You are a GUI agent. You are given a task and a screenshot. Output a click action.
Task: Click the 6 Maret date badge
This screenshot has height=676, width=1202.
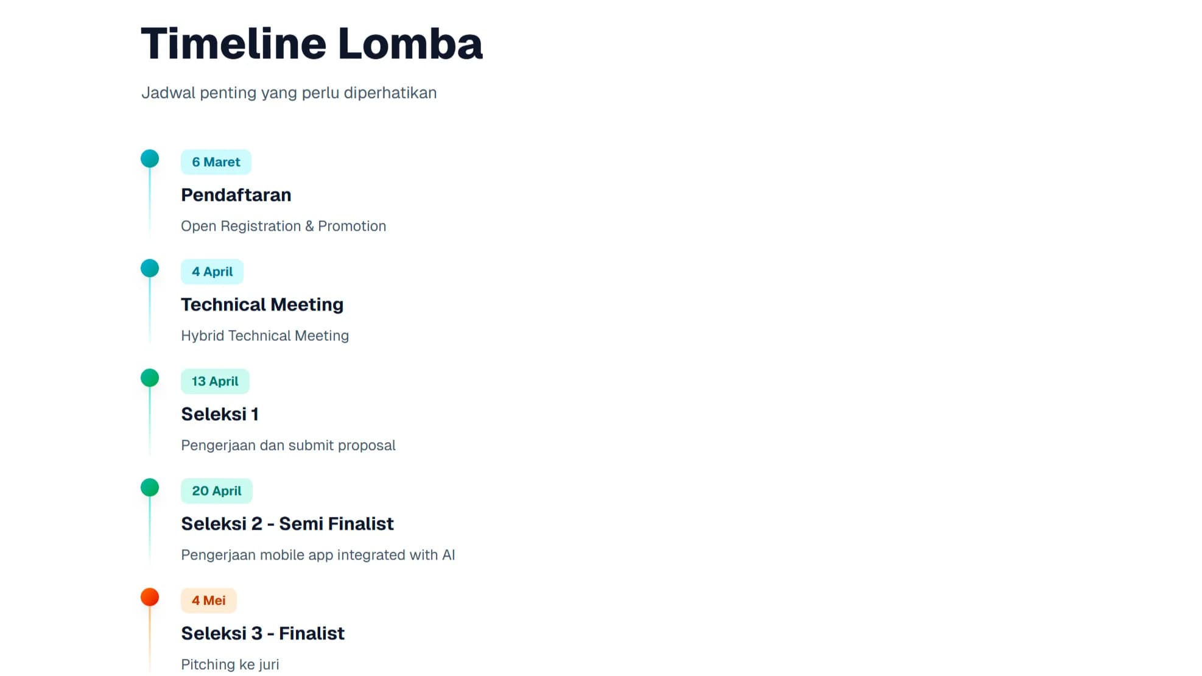coord(216,162)
